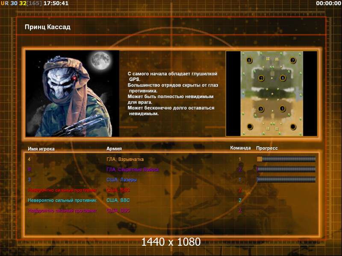Click the "Прогресс" column header
The height and width of the screenshot is (256, 342).
pyautogui.click(x=267, y=148)
